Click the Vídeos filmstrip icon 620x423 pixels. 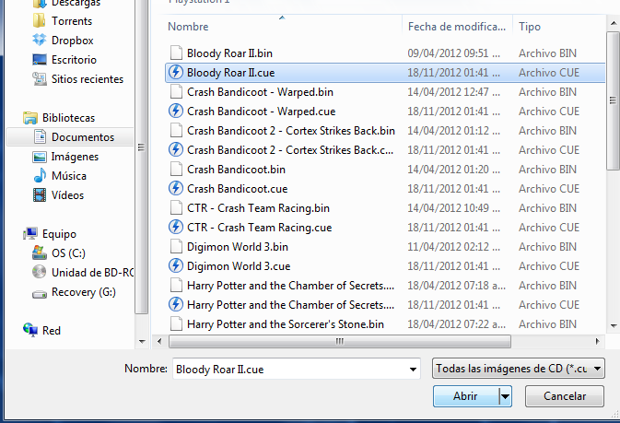tap(39, 194)
